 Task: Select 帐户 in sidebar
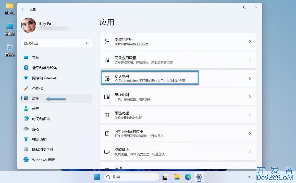57,108
